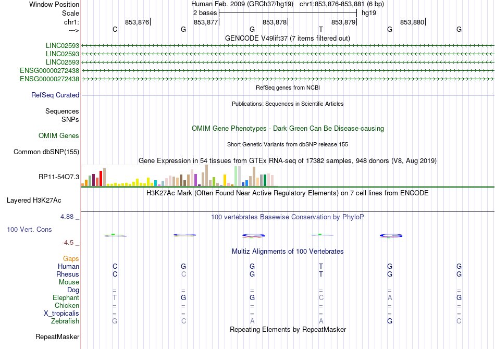Click the Sequences track label

[62, 111]
